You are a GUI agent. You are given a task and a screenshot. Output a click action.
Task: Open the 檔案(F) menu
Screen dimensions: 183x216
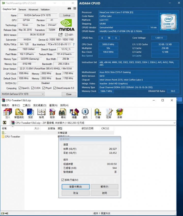[5, 105]
